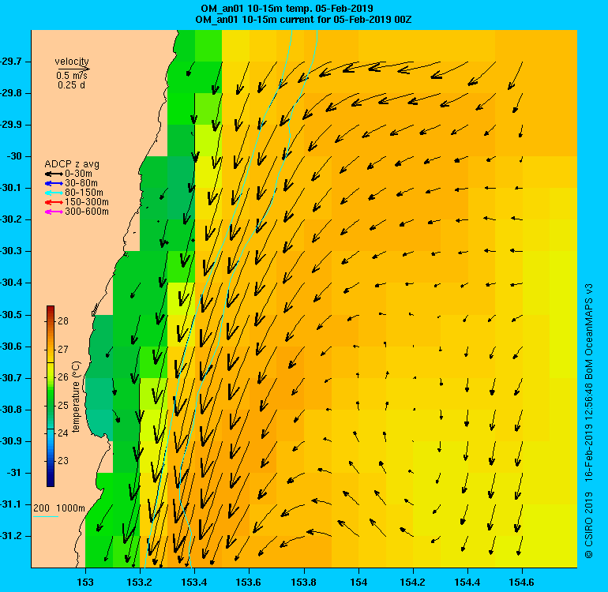Click the latitude axis label '-30.3'
The width and height of the screenshot is (608, 592).
point(10,251)
